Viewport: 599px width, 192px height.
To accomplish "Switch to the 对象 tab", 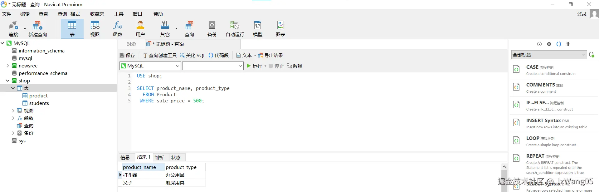I will [131, 44].
